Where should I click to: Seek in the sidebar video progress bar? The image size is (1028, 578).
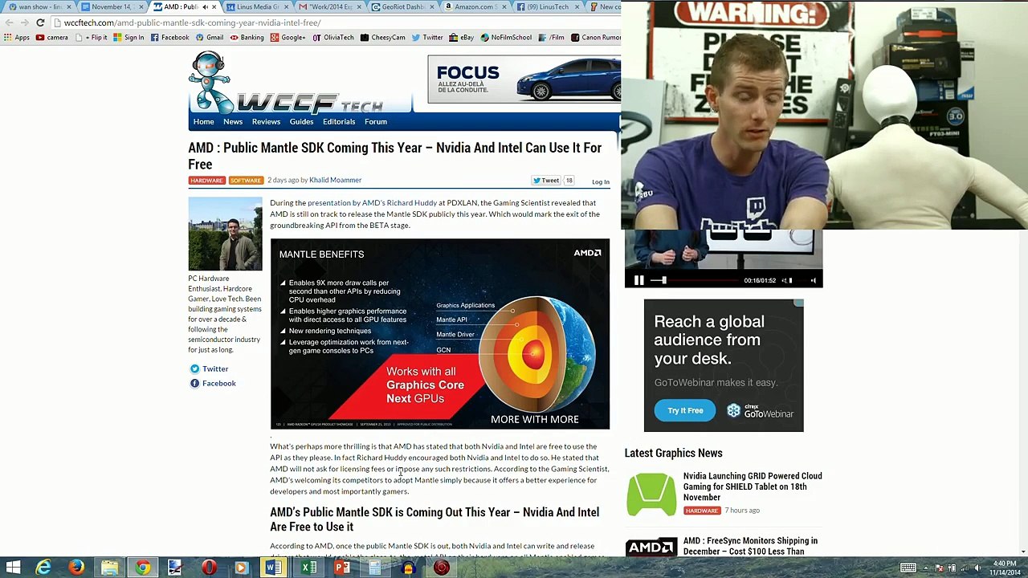[694, 280]
